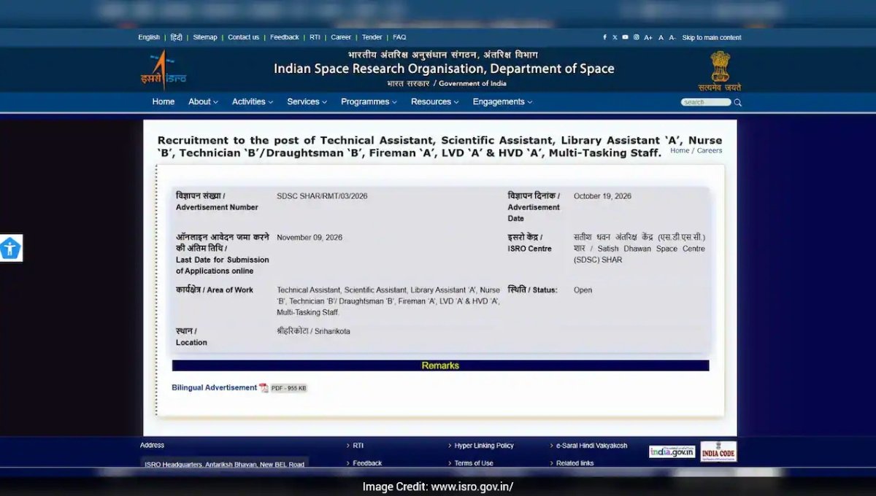Image resolution: width=876 pixels, height=496 pixels.
Task: Open Hyper Linking Policy in the footer
Action: tap(484, 446)
